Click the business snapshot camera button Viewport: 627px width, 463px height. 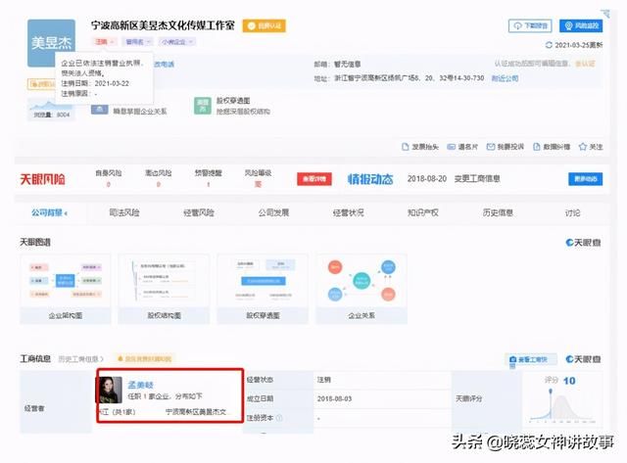[x=531, y=359]
